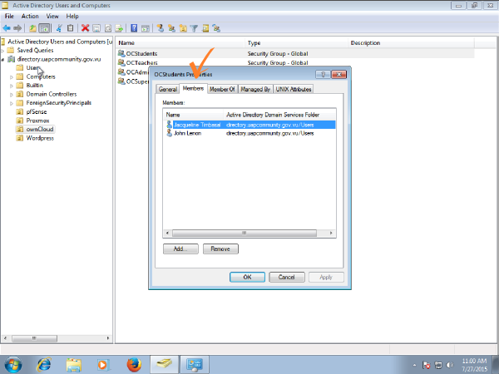
Task: Collapse the directory.uapcommunity.gov.vu domain node
Action: click(2, 59)
